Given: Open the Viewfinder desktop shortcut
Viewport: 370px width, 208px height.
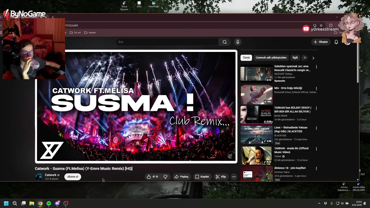Looking at the screenshot, I should coord(154,5).
